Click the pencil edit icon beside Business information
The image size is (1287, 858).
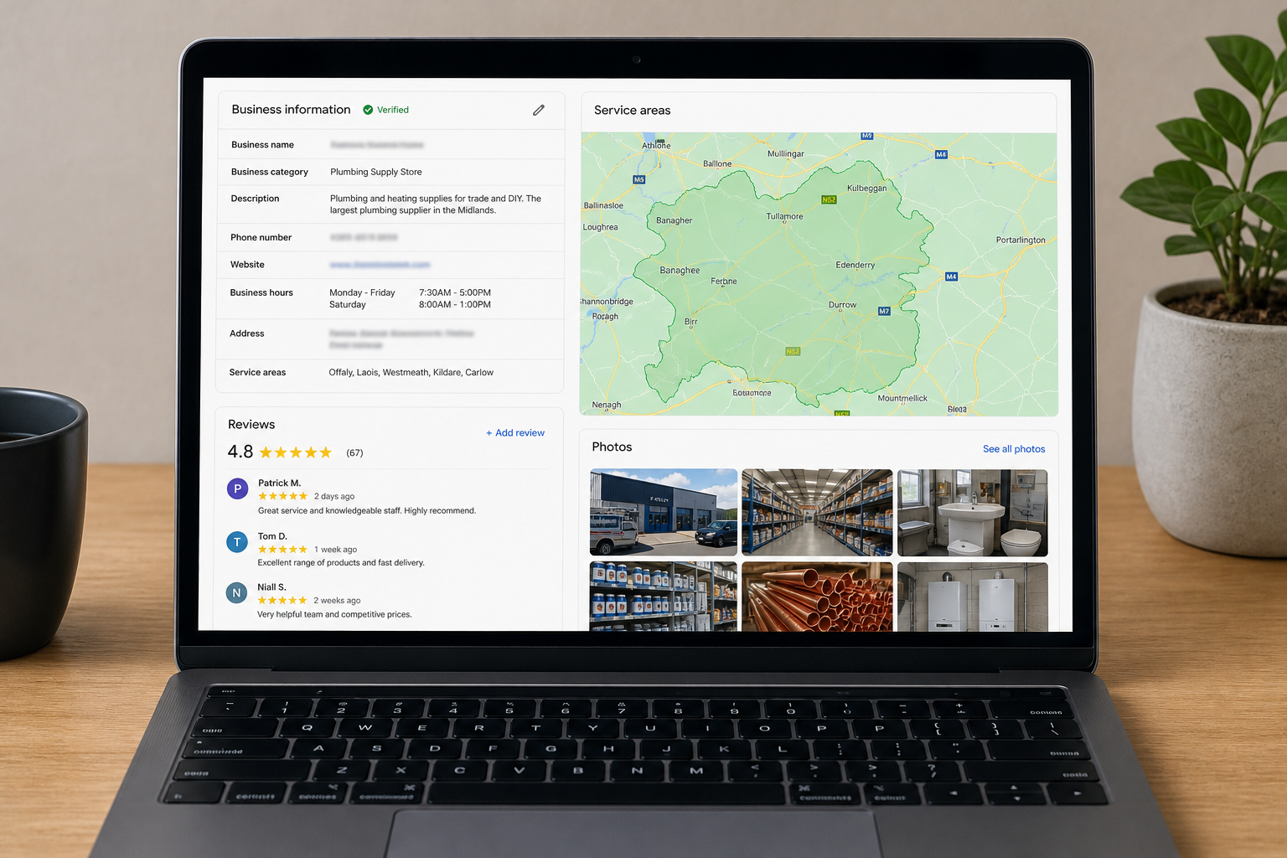tap(539, 110)
